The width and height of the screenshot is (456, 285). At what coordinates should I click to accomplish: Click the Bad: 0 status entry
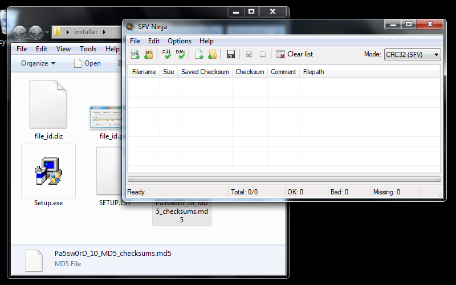[339, 192]
